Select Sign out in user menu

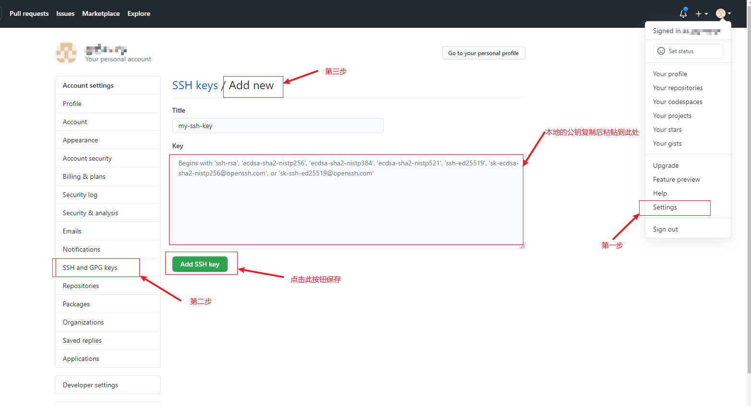pyautogui.click(x=665, y=230)
